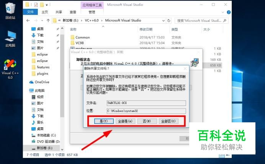Viewport: 265px width, 164px height.
Task: Select the features folder in sidebar
Action: 43,67
